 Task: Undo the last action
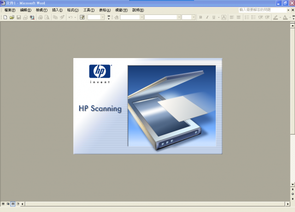[71, 18]
